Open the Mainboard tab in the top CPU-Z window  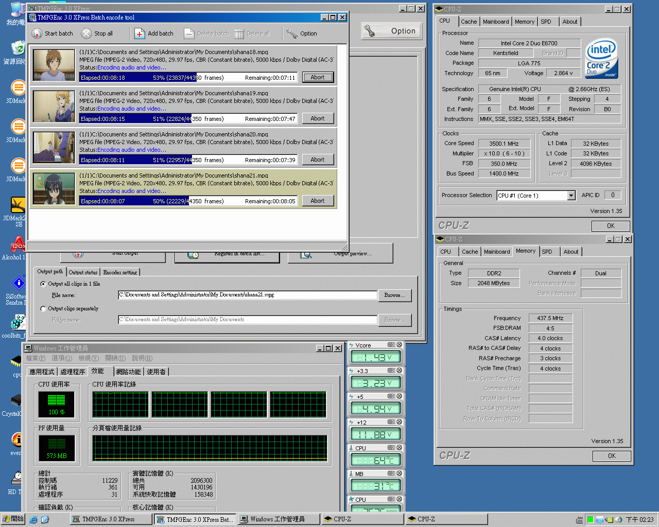[496, 22]
